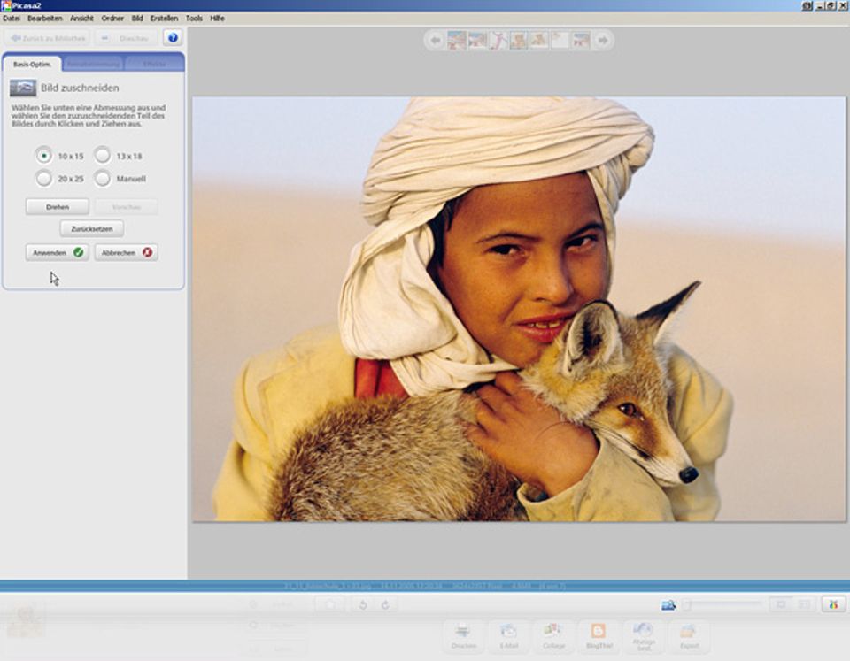
Task: Go to next photo with filmstrip right arrow
Action: click(x=602, y=40)
